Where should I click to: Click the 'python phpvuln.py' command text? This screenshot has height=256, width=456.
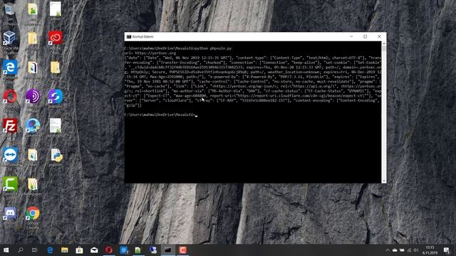[x=213, y=48]
